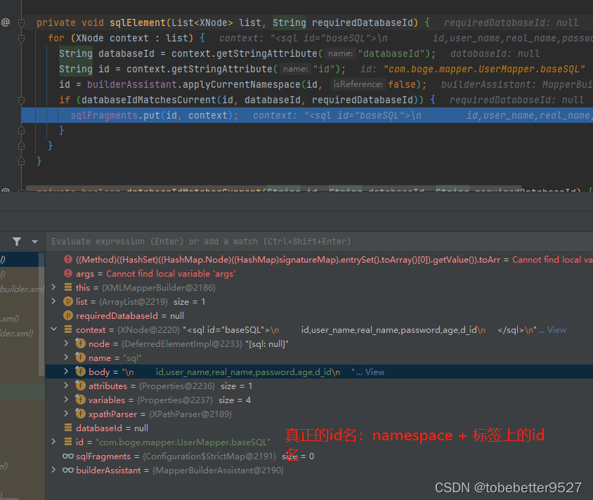Click the parameter icon next to 'list'

(68, 301)
